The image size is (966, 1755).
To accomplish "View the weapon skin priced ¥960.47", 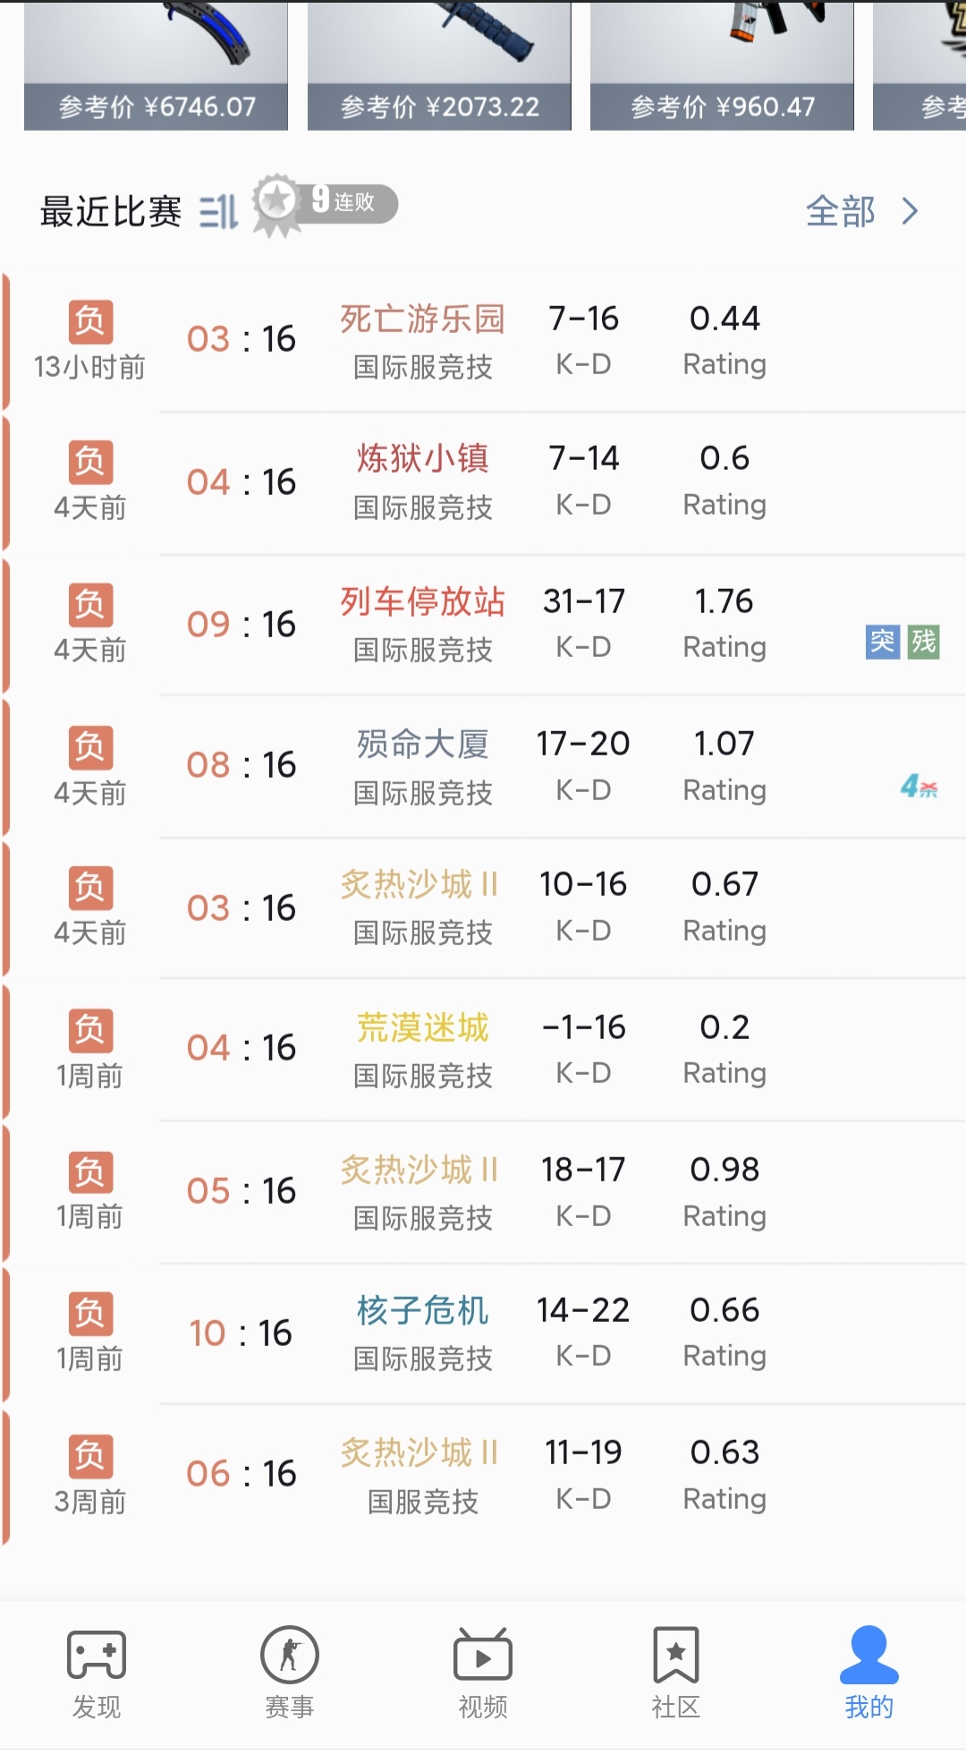I will pyautogui.click(x=722, y=64).
